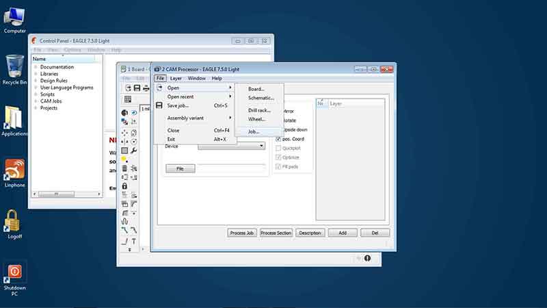Click the Shutdown PC desktop shortcut
547x308 pixels.
(x=14, y=279)
